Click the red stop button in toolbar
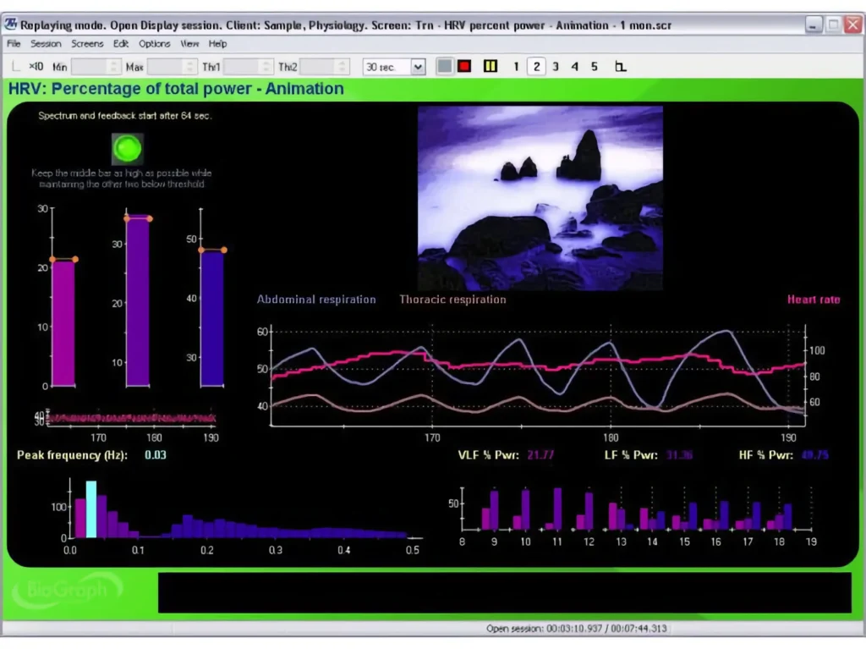 [x=463, y=67]
